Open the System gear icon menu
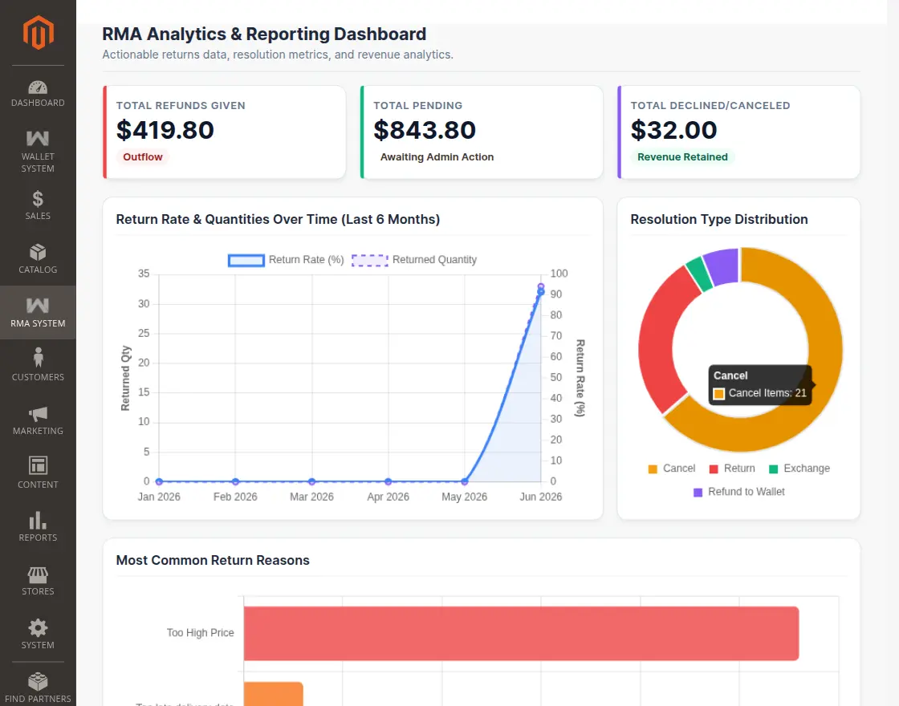 [38, 628]
